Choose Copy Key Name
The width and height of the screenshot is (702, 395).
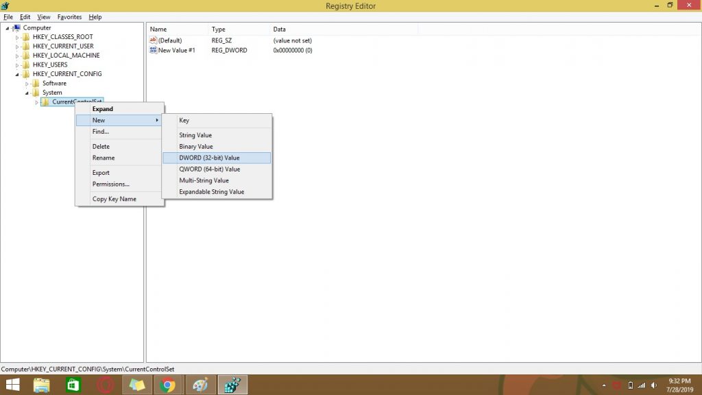(119, 199)
